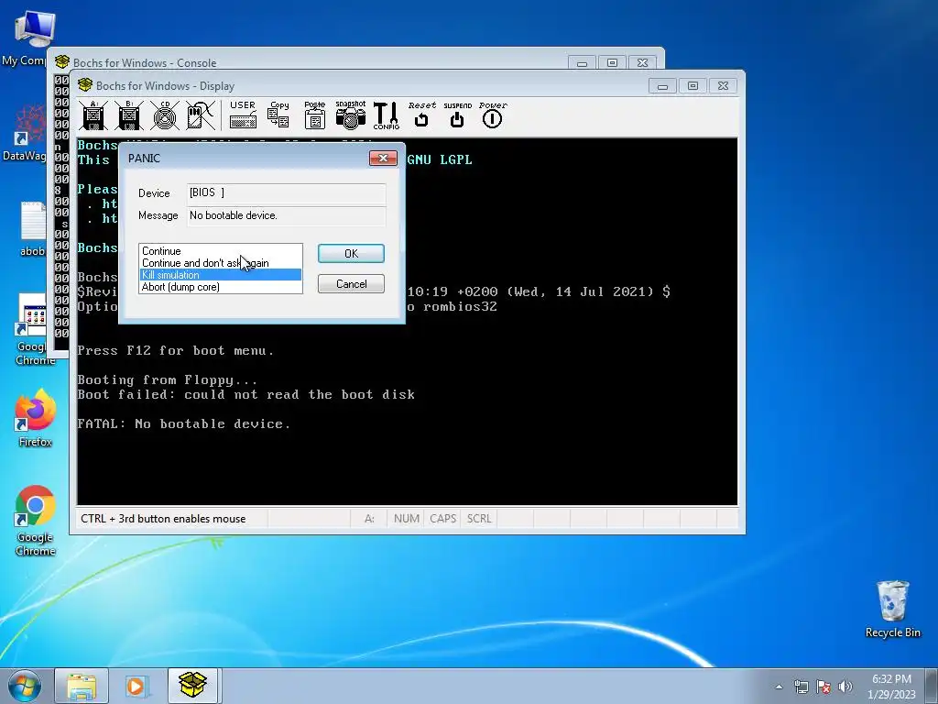Click 'CTRL + 3rd button enables mouse' status text

pos(163,519)
